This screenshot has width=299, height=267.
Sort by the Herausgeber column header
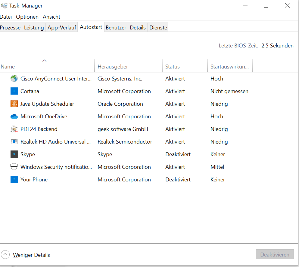[128, 65]
